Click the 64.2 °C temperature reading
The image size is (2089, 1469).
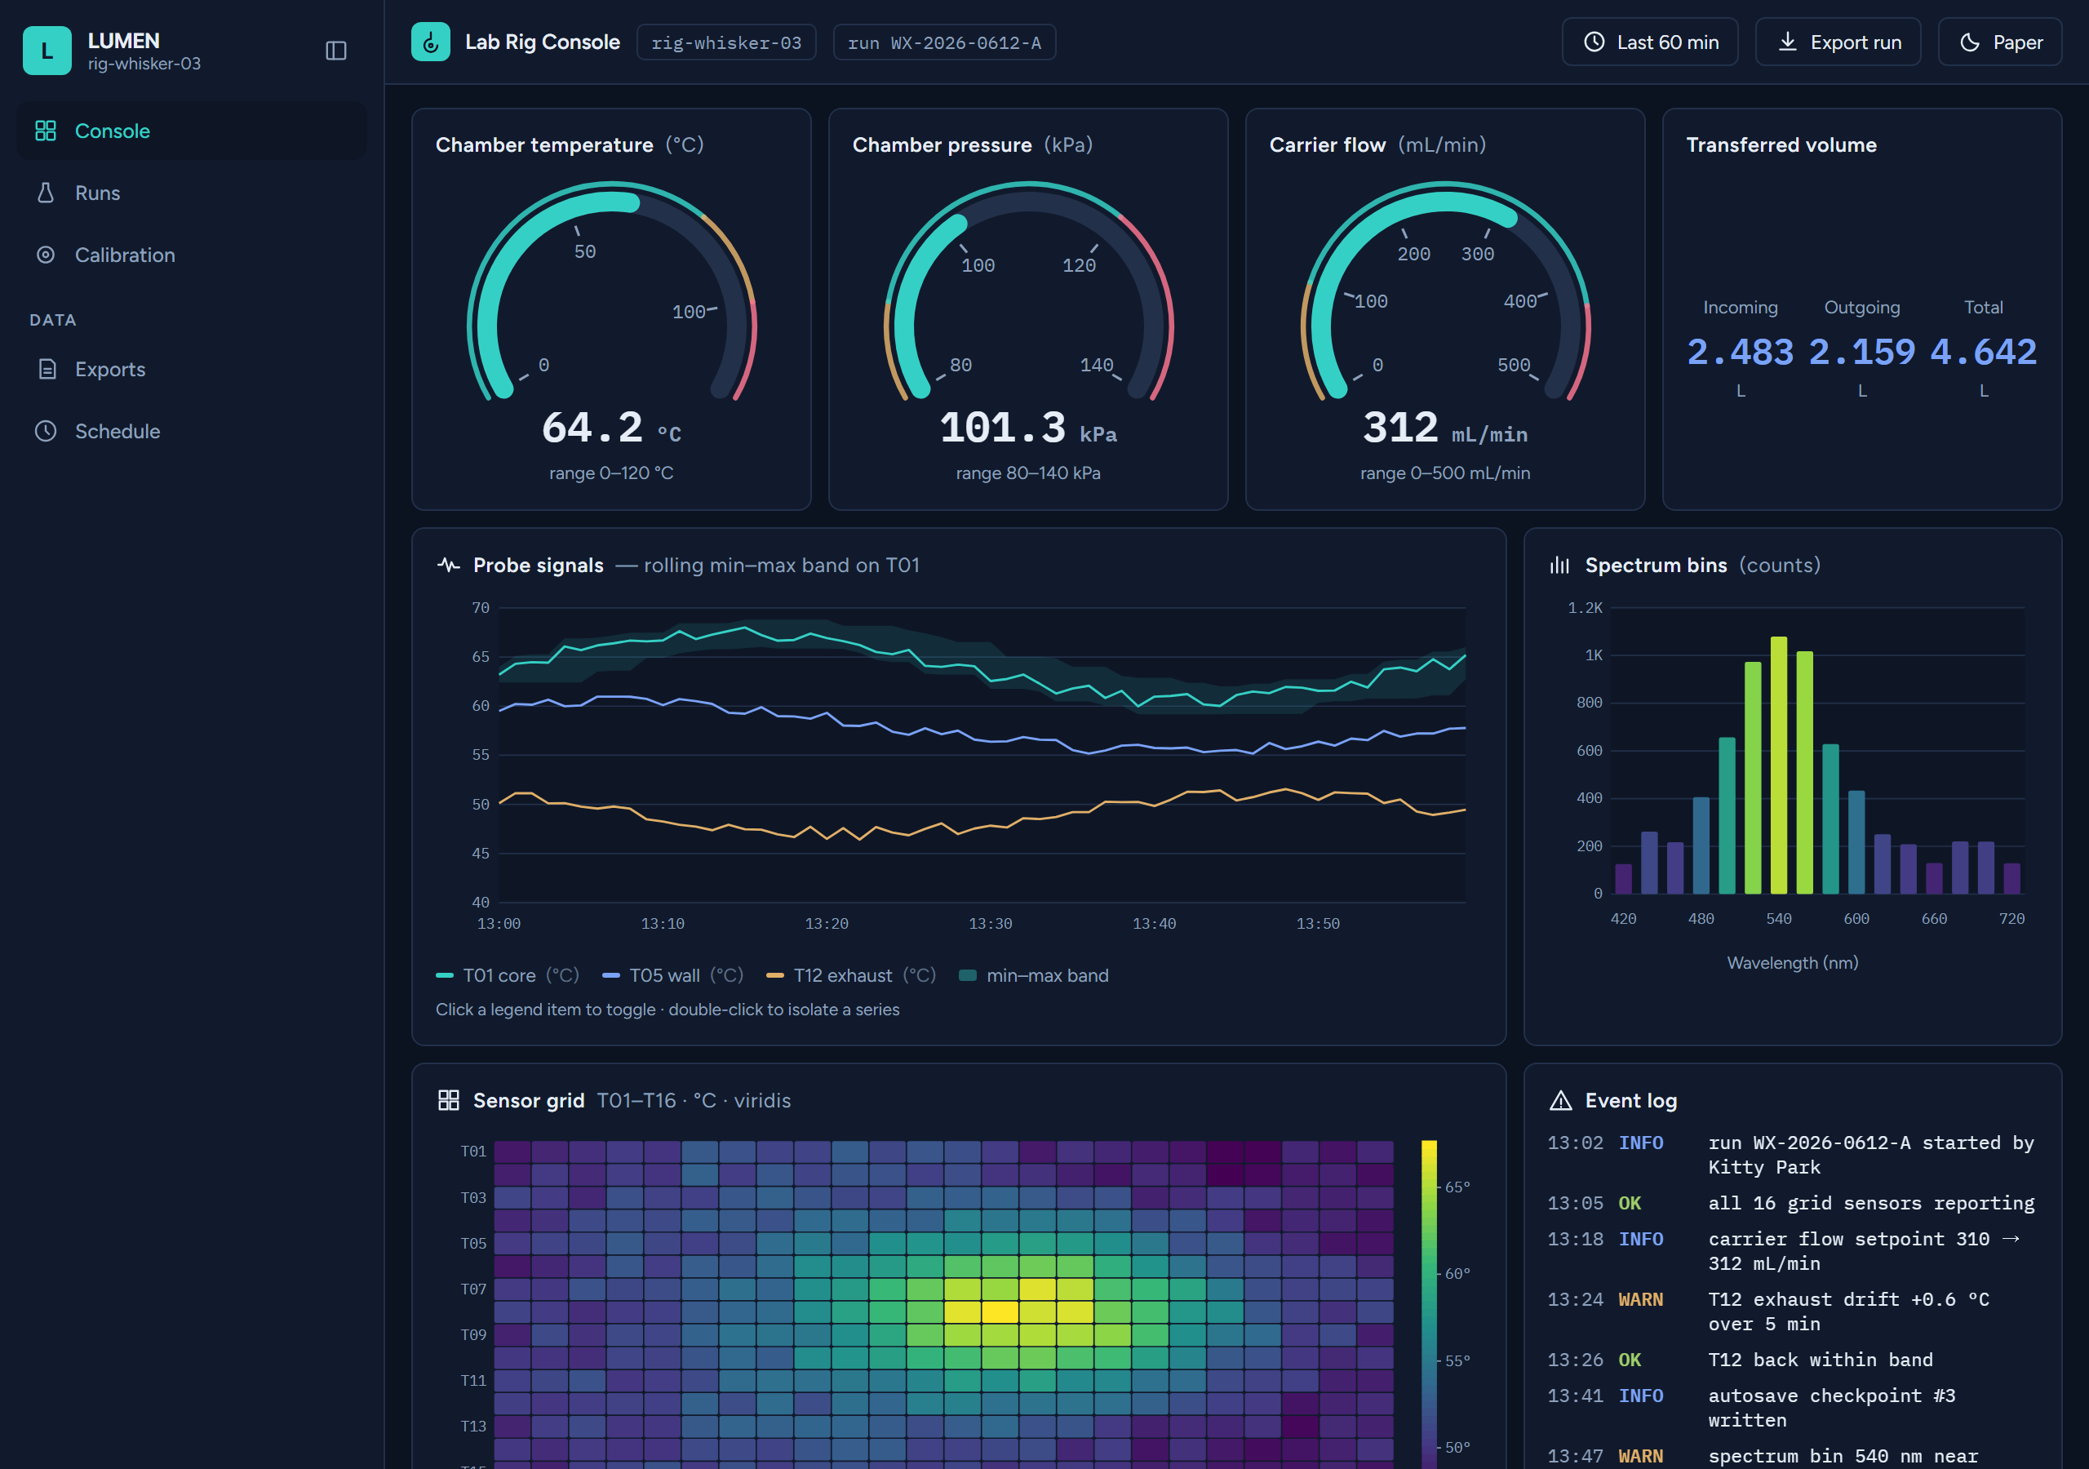[x=610, y=428]
